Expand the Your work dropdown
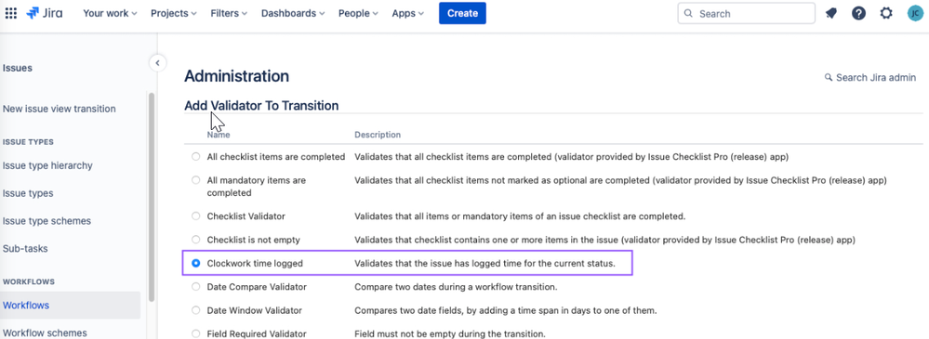 click(x=111, y=13)
